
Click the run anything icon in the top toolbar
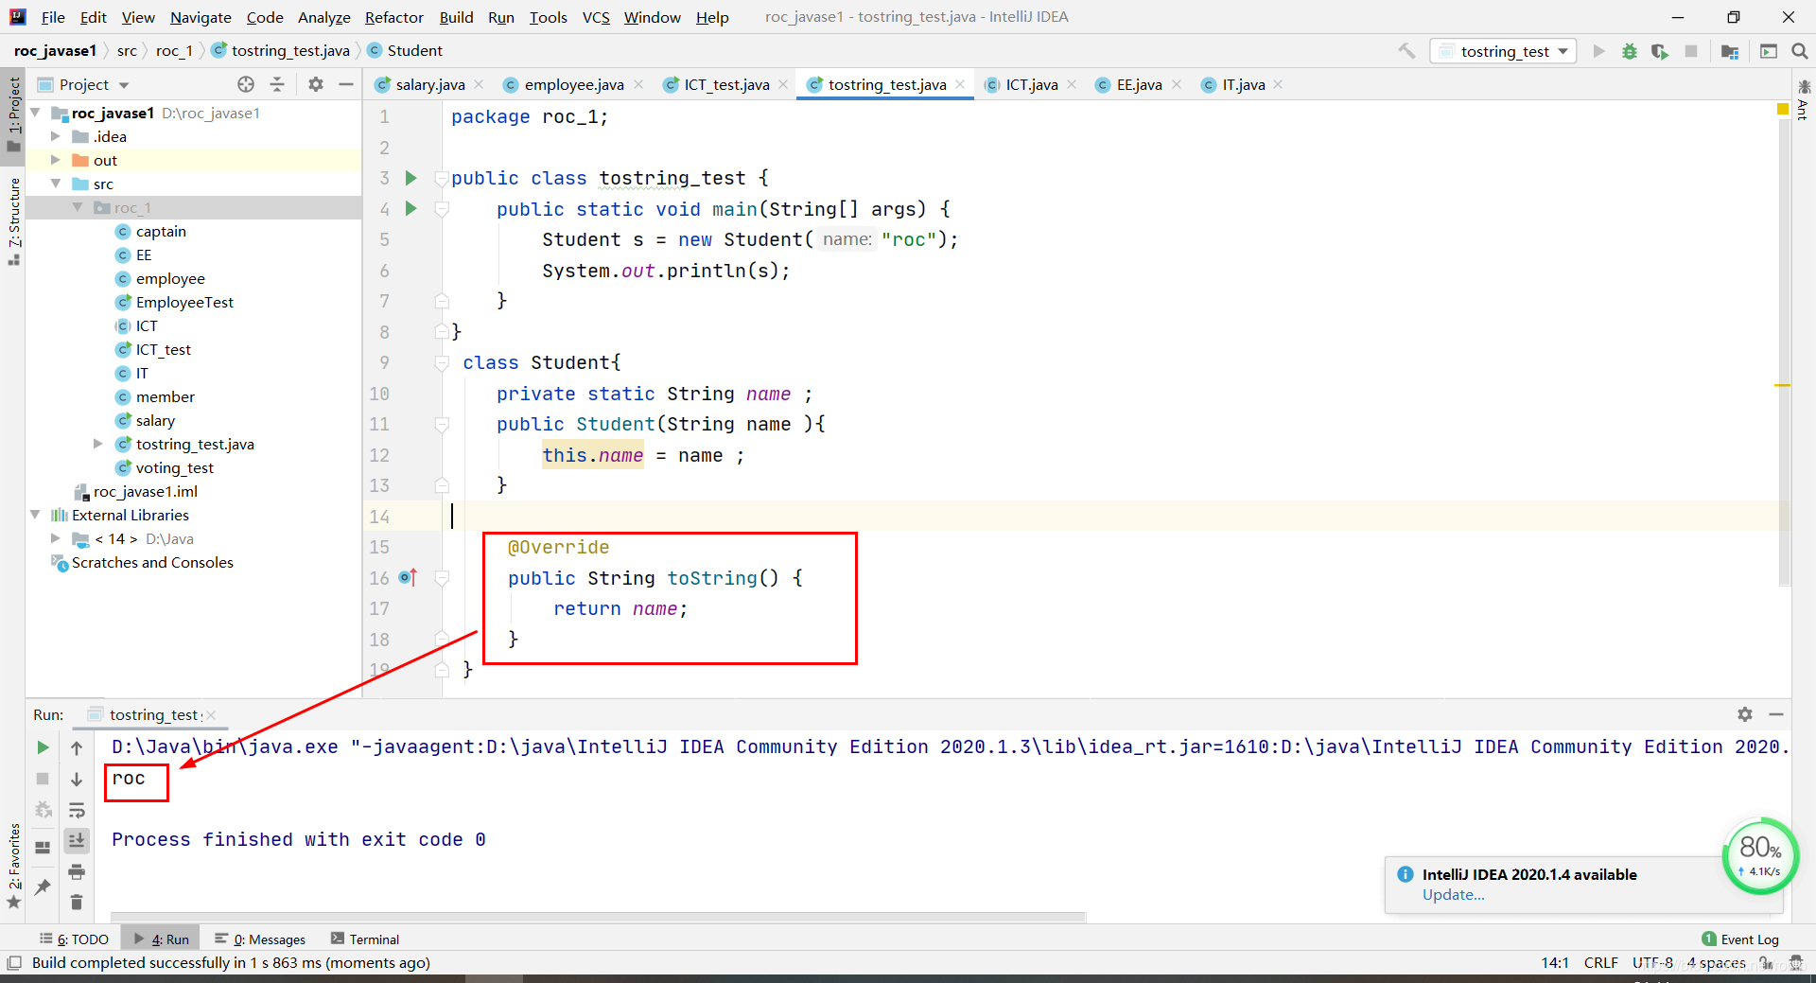pyautogui.click(x=1769, y=51)
